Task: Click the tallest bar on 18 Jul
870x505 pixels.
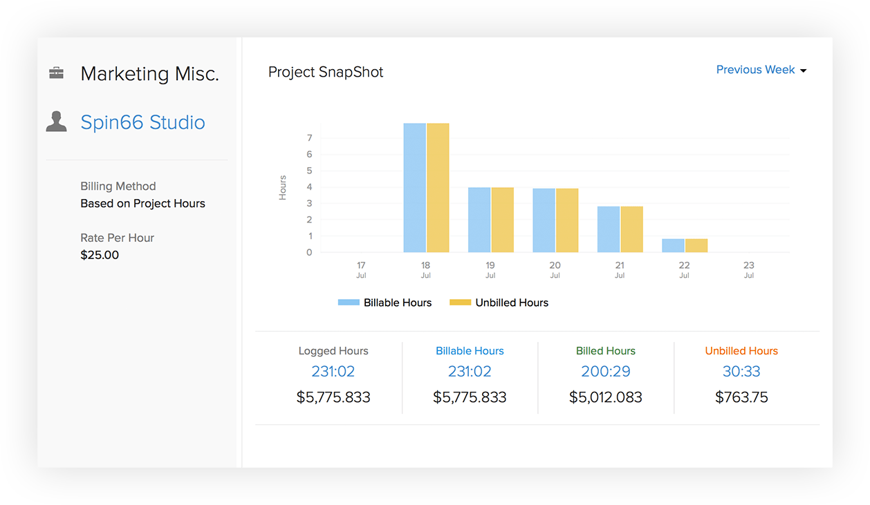Action: (414, 187)
